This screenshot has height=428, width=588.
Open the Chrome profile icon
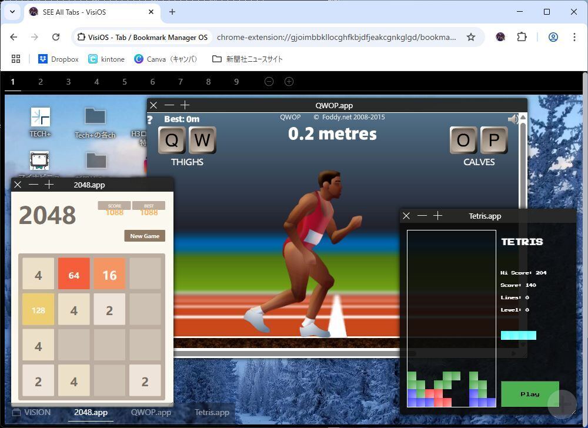(x=553, y=37)
